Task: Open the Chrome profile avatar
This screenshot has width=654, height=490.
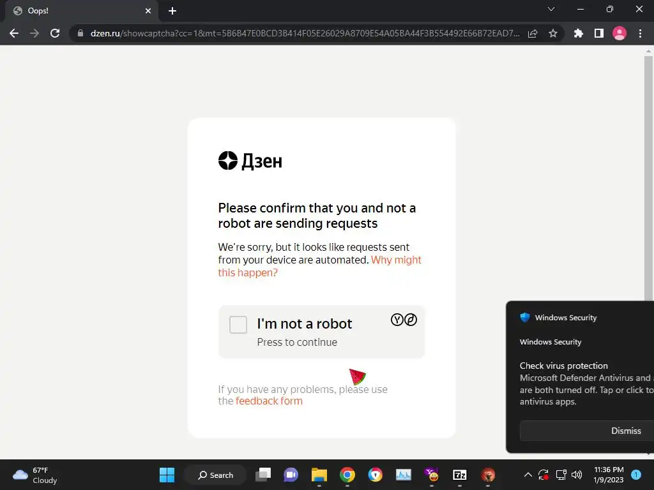Action: coord(620,33)
